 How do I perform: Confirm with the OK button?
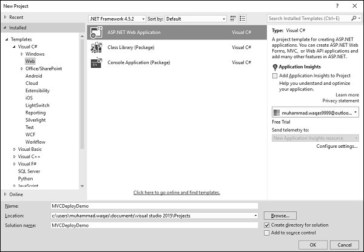pos(313,245)
